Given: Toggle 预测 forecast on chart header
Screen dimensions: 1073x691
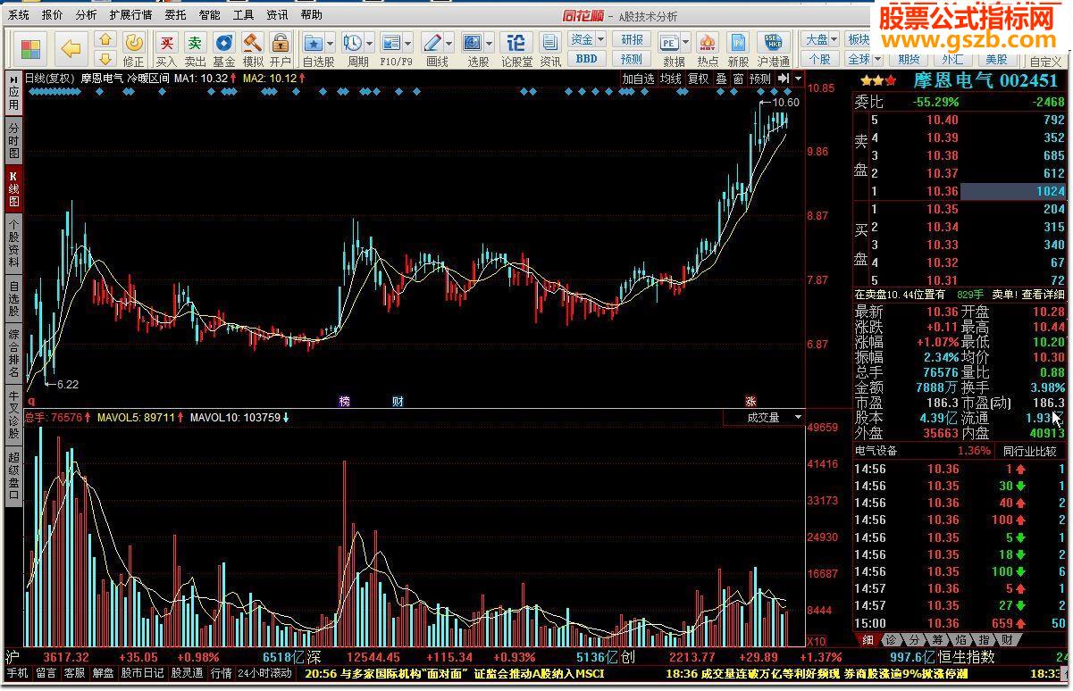Looking at the screenshot, I should tap(760, 79).
